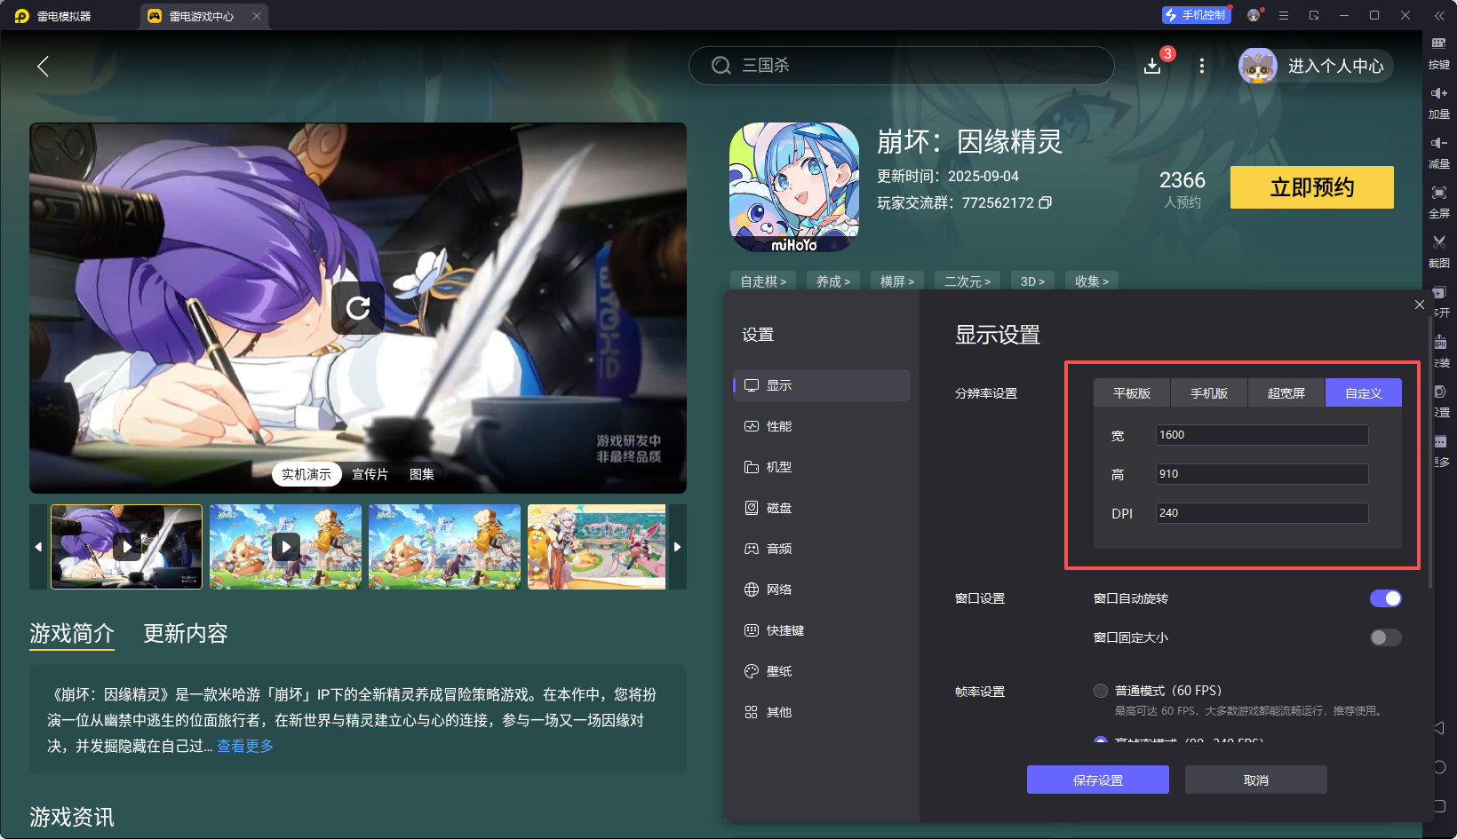
Task: Click the 保存设置 button
Action: pos(1098,780)
